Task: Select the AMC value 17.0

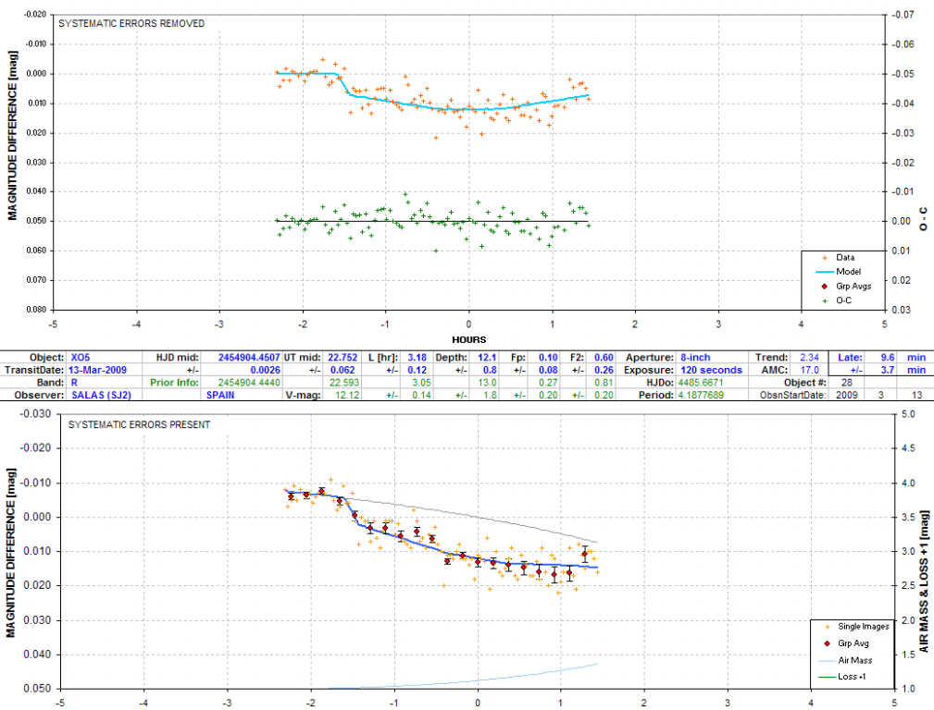Action: [x=810, y=370]
